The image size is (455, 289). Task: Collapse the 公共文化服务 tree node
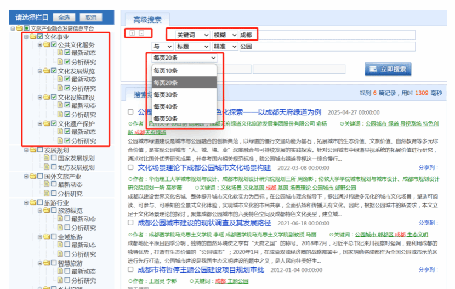(x=40, y=45)
